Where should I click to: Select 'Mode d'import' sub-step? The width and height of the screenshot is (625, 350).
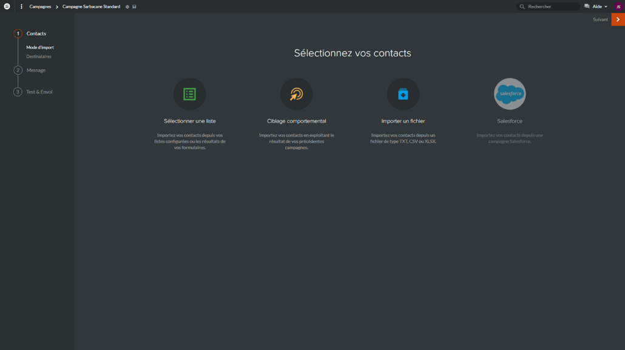click(40, 47)
